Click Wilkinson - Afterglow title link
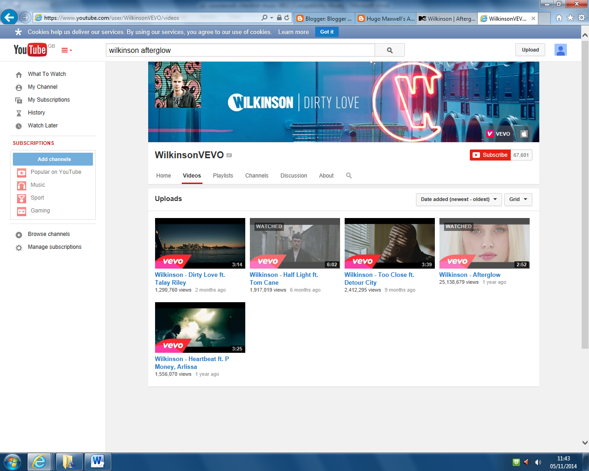The image size is (589, 471). click(x=470, y=275)
